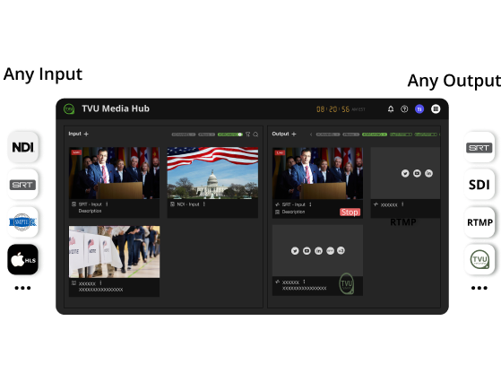Image resolution: width=501 pixels, height=373 pixels.
Task: Open the notifications bell
Action: tap(391, 109)
